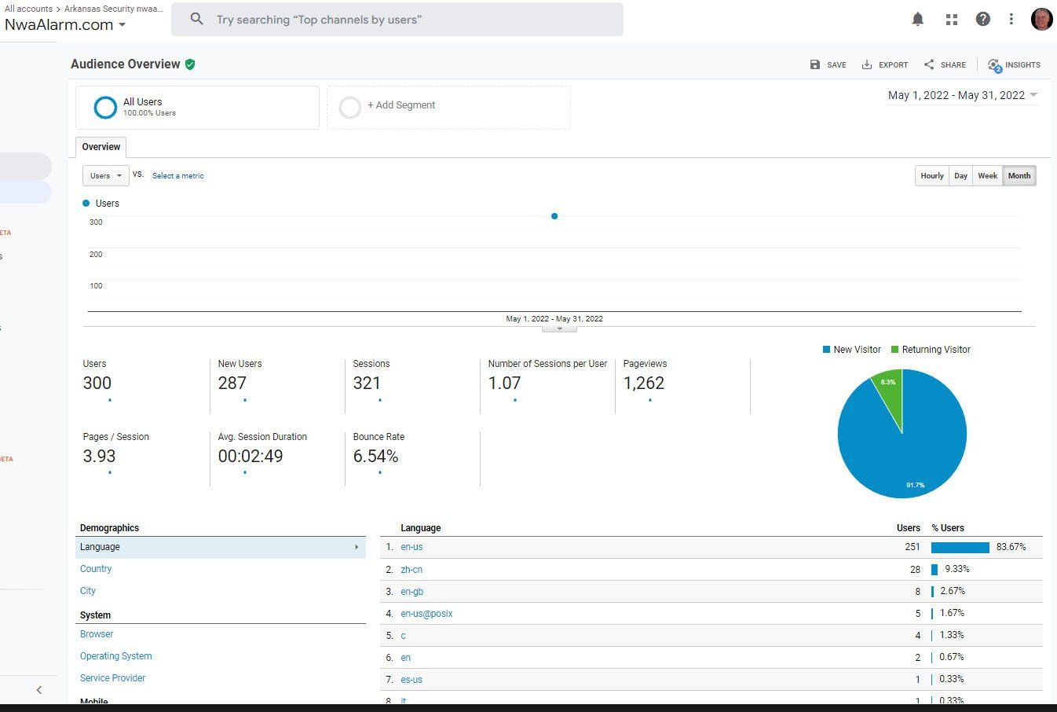Open the notifications bell icon

[x=917, y=20]
